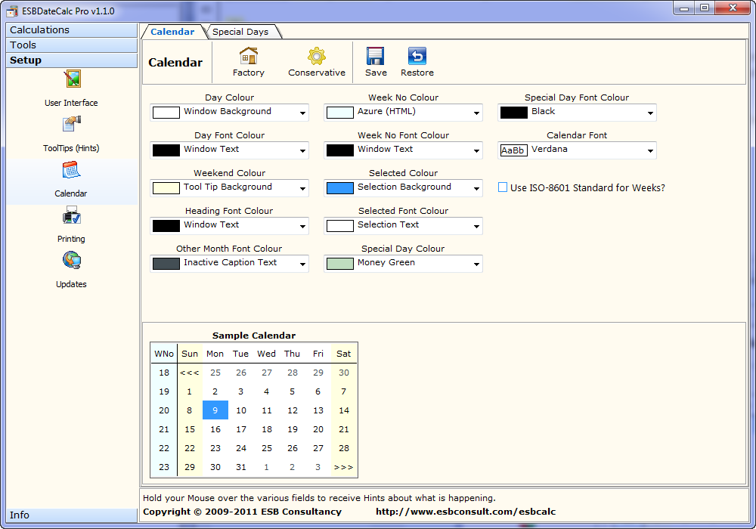Click the WNo column header
756x529 pixels.
164,354
